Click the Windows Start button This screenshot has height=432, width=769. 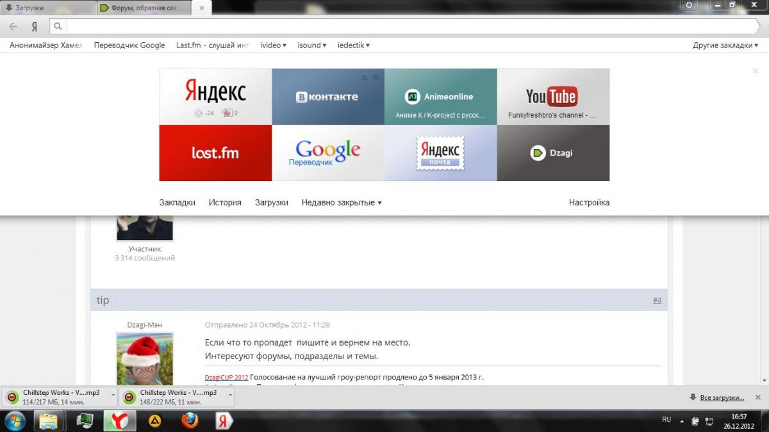(15, 420)
